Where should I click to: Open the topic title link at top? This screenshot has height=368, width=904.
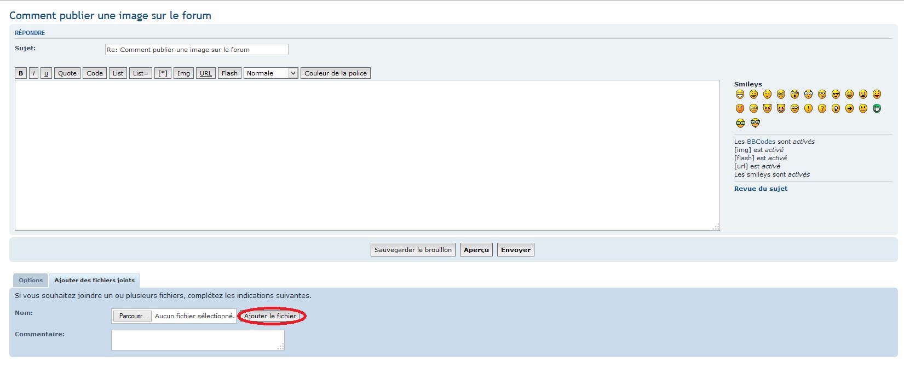click(110, 15)
